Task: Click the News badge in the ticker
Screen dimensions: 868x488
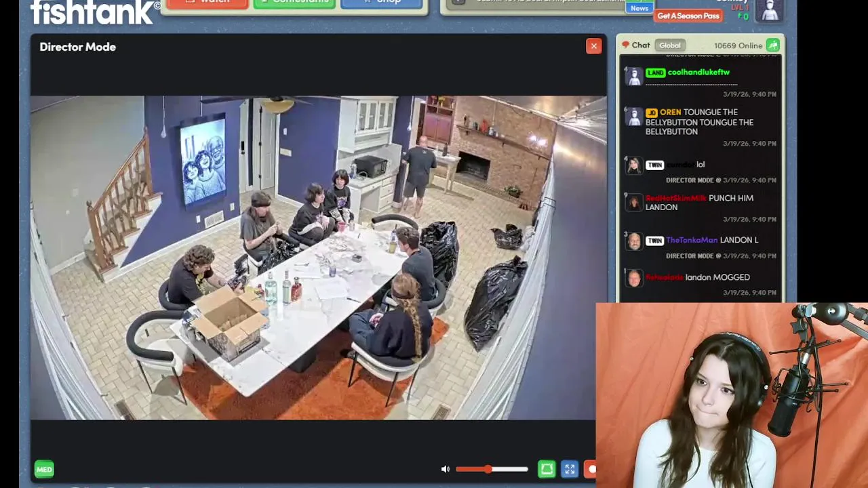Action: (639, 8)
